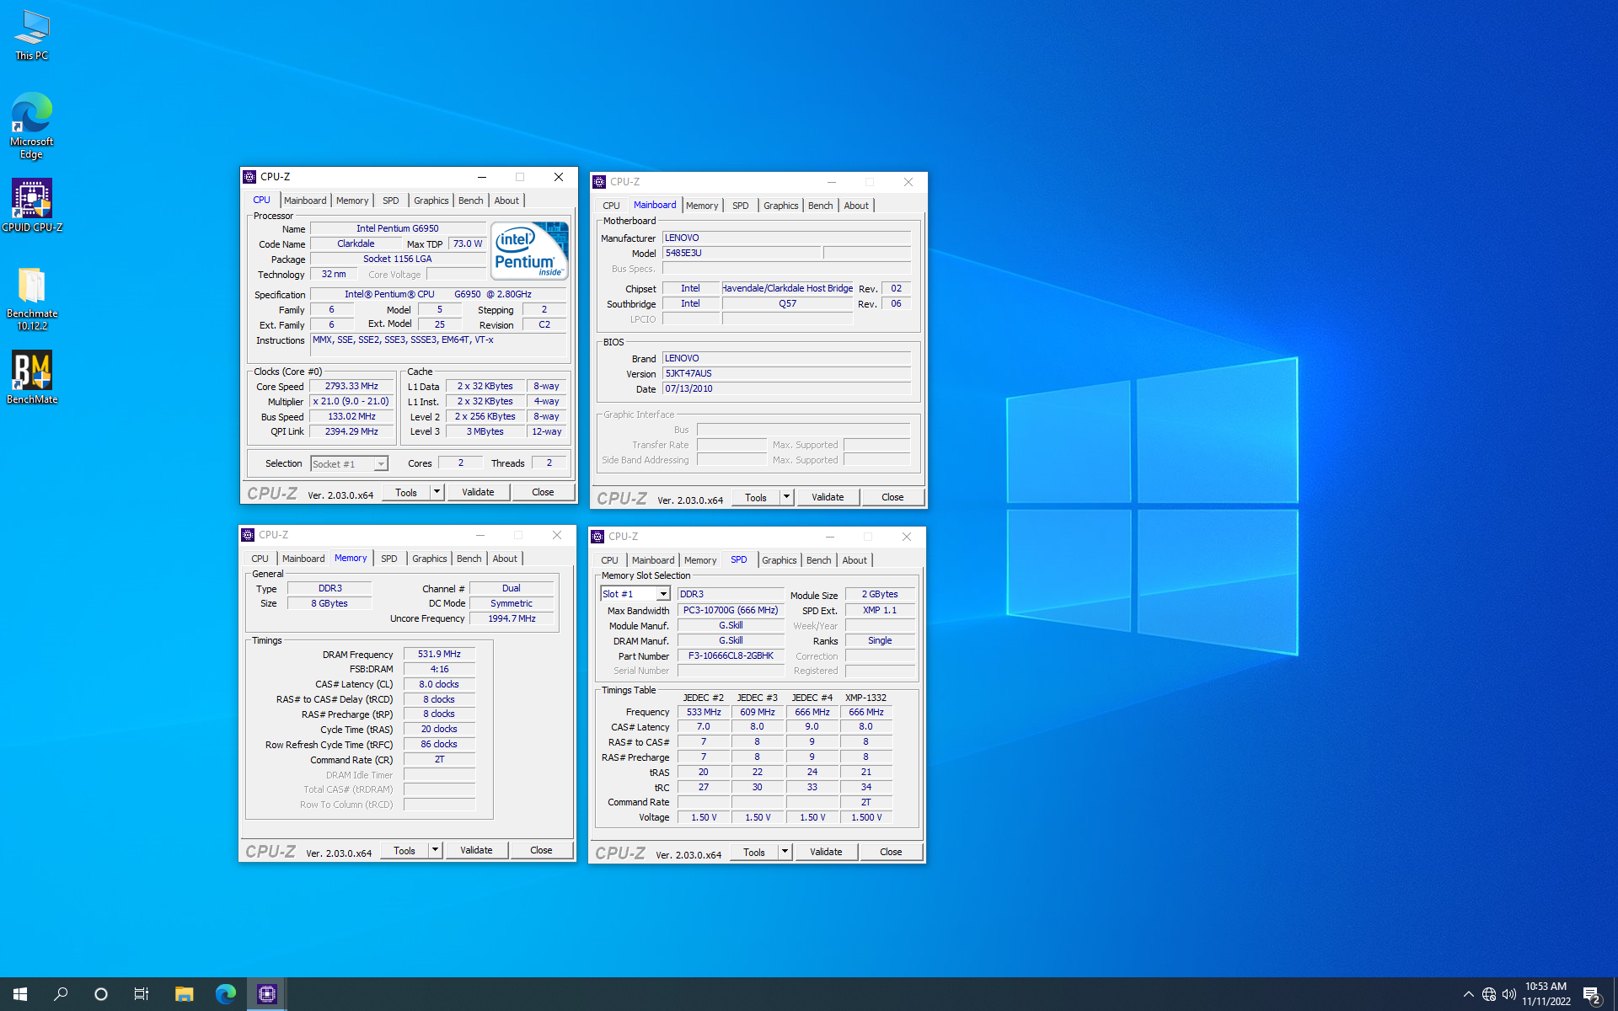Viewport: 1618px width, 1011px height.
Task: Click CPU-Z title icon in Memory window
Action: 248,535
